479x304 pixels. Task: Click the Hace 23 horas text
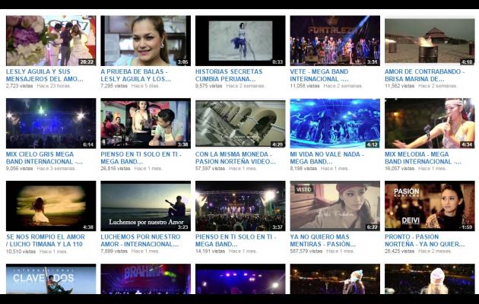pos(54,86)
